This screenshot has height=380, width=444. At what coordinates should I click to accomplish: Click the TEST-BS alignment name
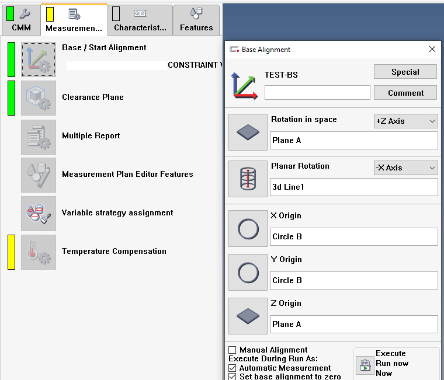(x=281, y=75)
